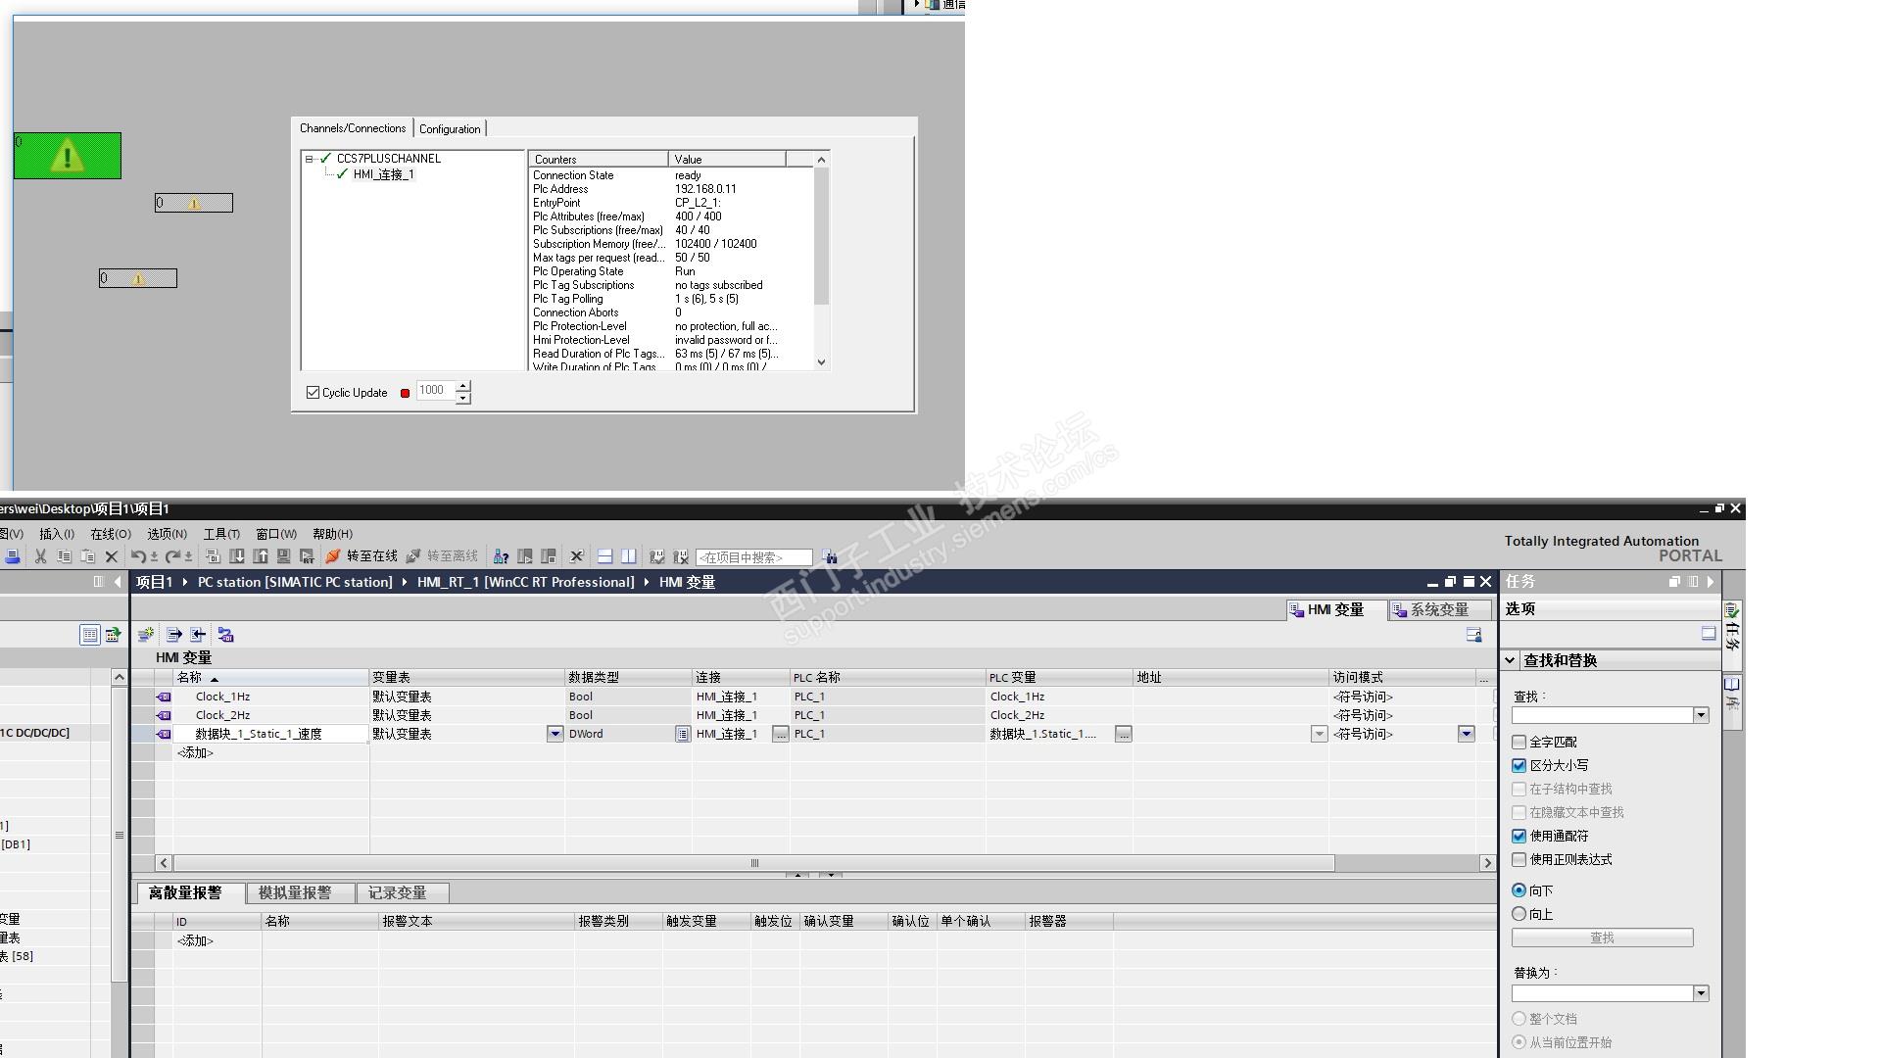Click the Cut scissors toolbar icon
Image resolution: width=1881 pixels, height=1058 pixels.
coord(40,556)
